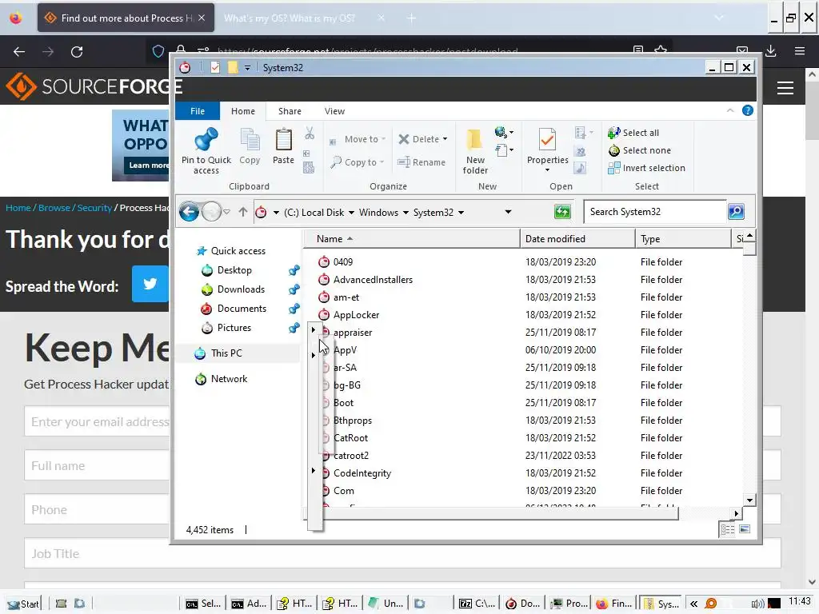Click the Security breadcrumb link

[94, 208]
